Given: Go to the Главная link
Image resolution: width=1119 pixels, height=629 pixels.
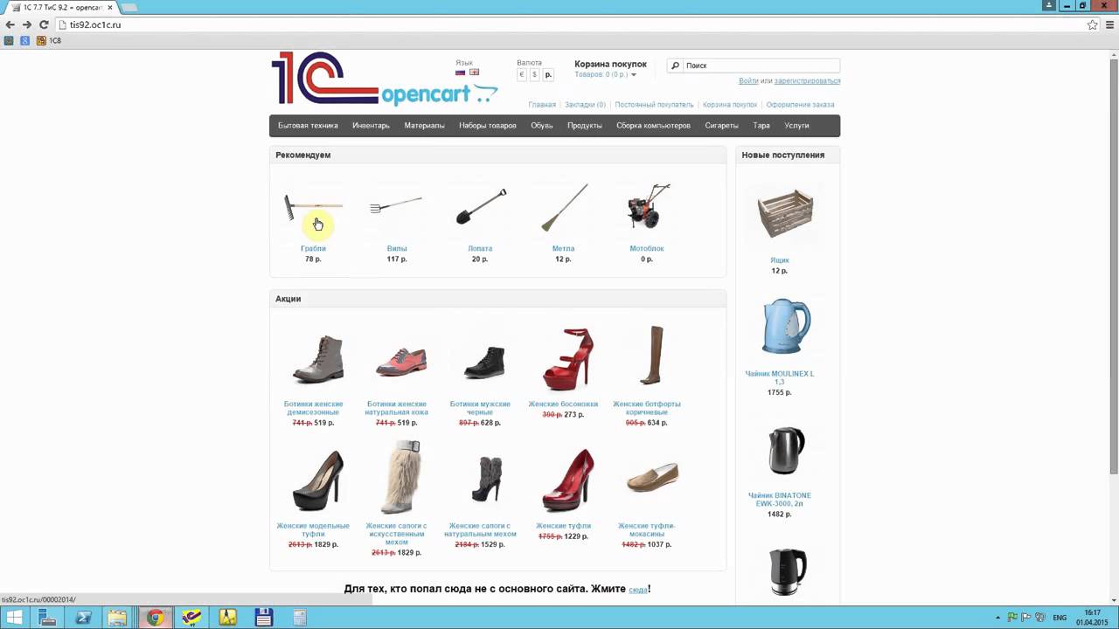Looking at the screenshot, I should 542,105.
